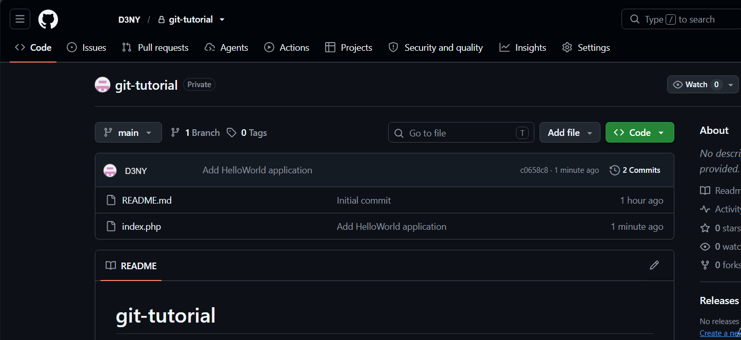Screen dimensions: 741x340
Task: Click the README edit pencil icon
Action: tap(654, 265)
